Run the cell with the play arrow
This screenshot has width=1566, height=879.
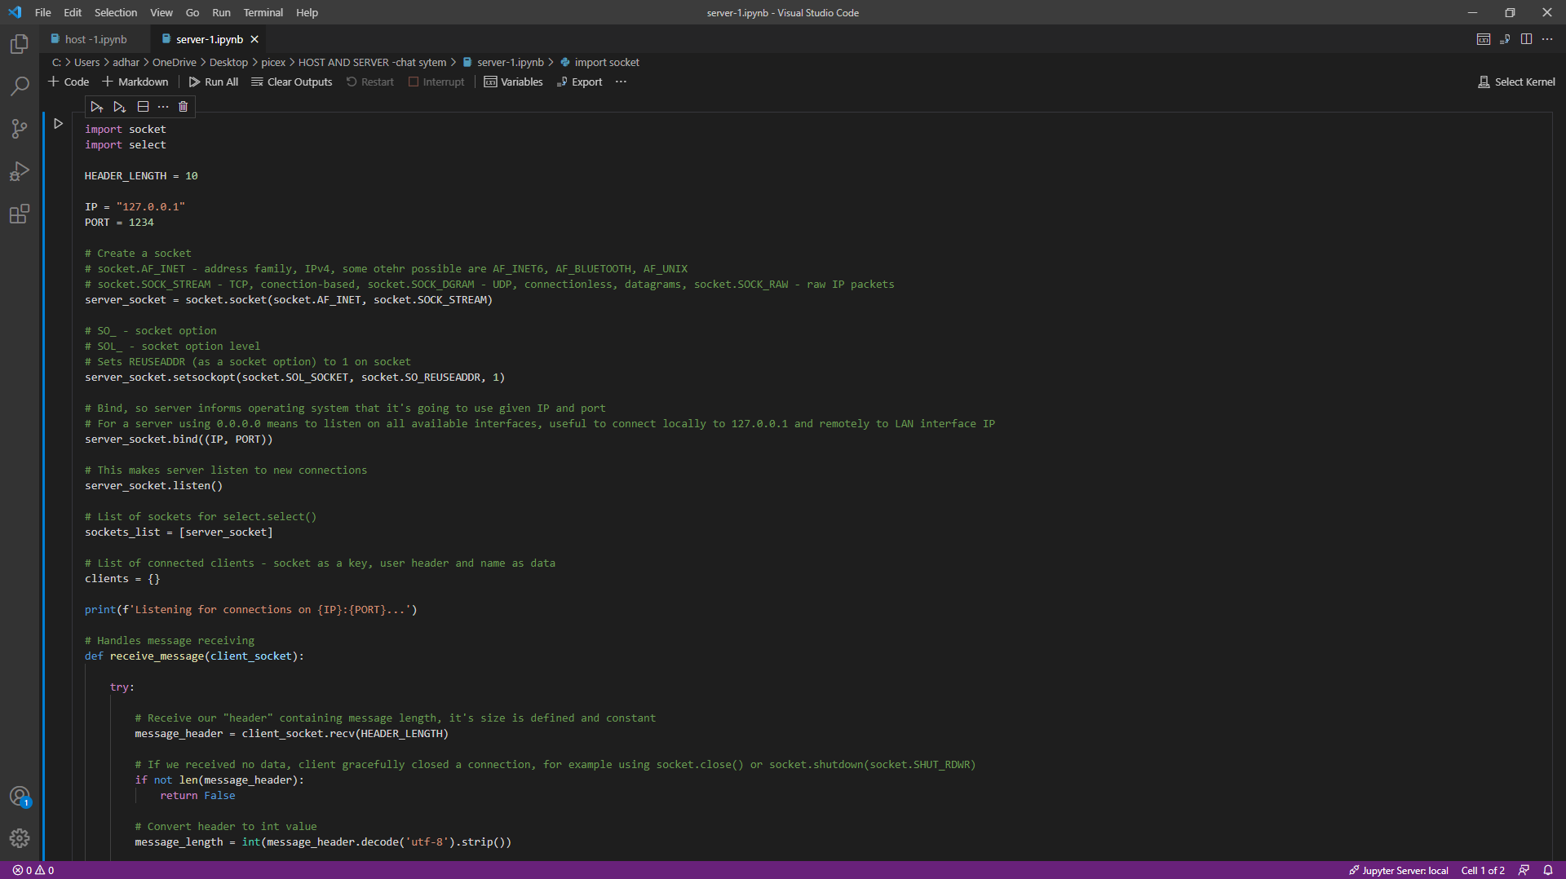[58, 124]
